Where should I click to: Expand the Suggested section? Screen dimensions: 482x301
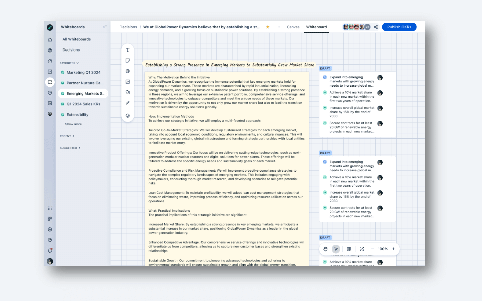pyautogui.click(x=70, y=148)
